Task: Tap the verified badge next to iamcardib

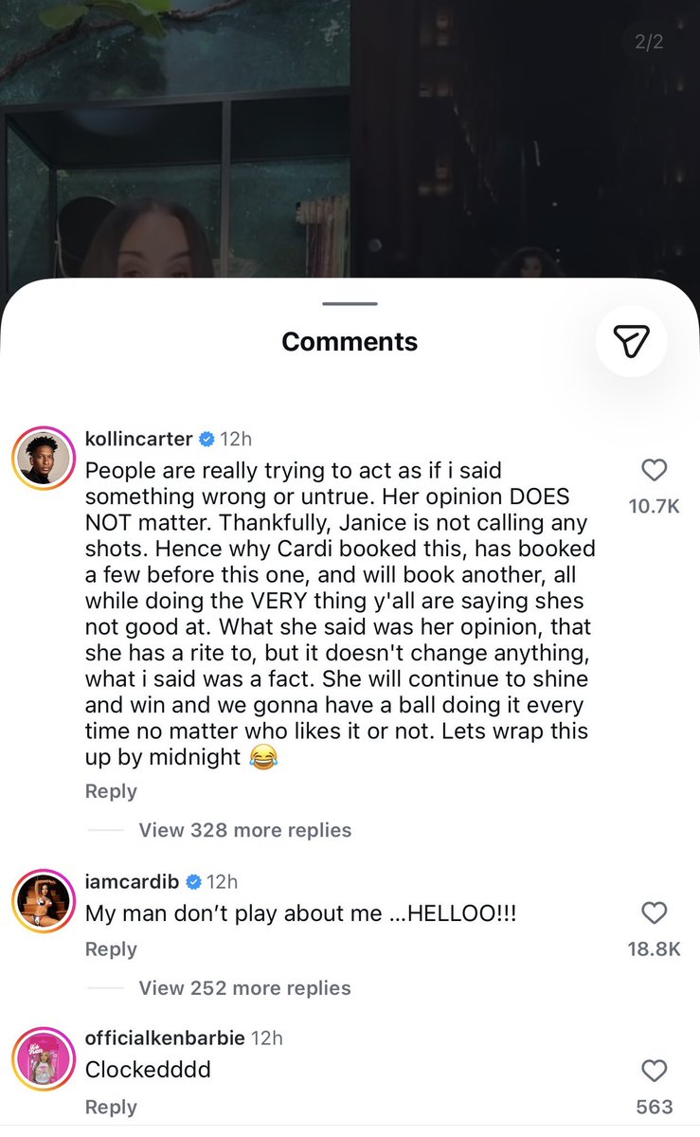Action: pos(193,882)
